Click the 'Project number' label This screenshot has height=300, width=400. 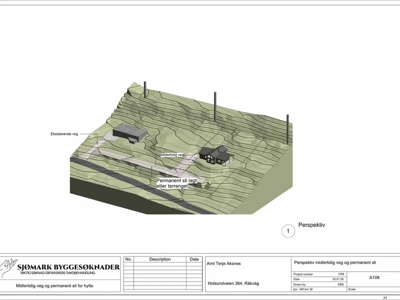[x=303, y=274]
